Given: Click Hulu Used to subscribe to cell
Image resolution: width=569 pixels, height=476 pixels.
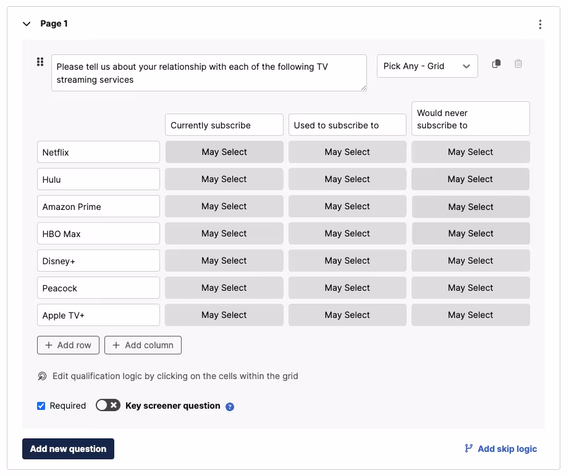Looking at the screenshot, I should (x=347, y=179).
